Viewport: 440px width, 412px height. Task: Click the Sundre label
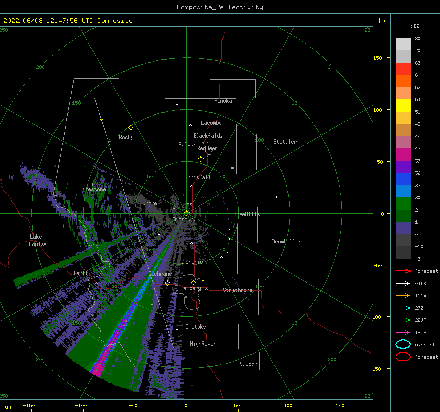click(x=148, y=203)
